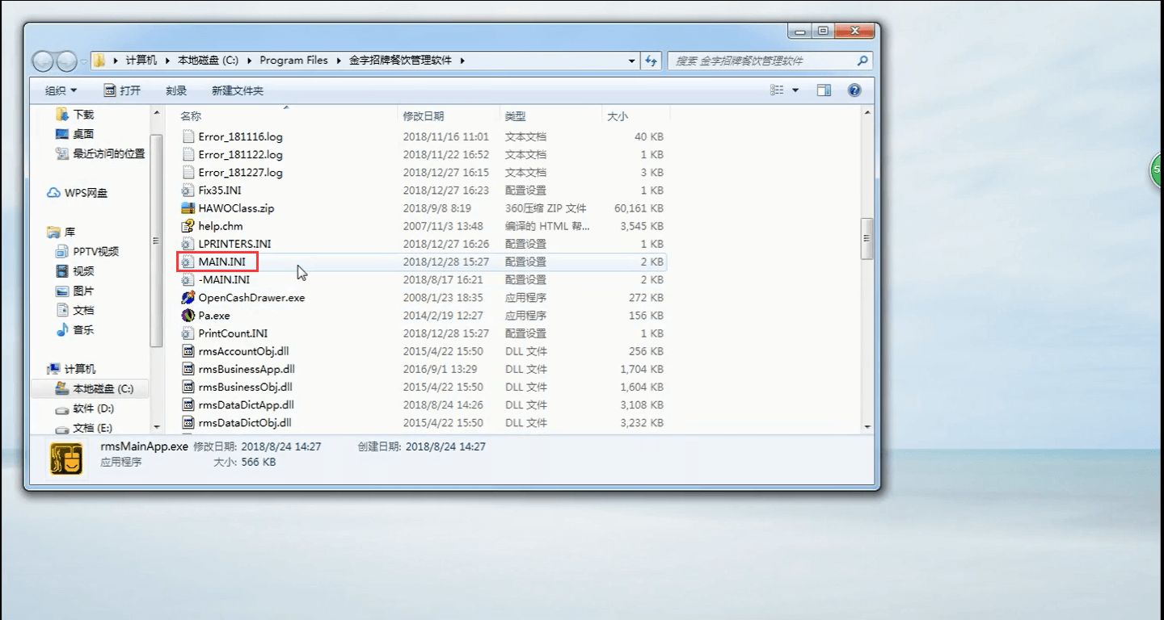Screen dimensions: 1164x620
Task: Select the Pa.exe application icon
Action: coord(188,316)
